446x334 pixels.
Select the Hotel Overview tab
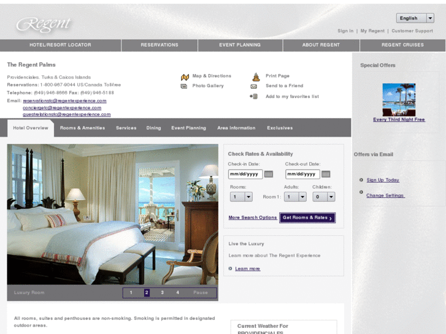[31, 128]
